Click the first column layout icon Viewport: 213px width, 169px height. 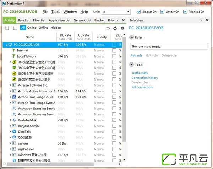[7, 28]
